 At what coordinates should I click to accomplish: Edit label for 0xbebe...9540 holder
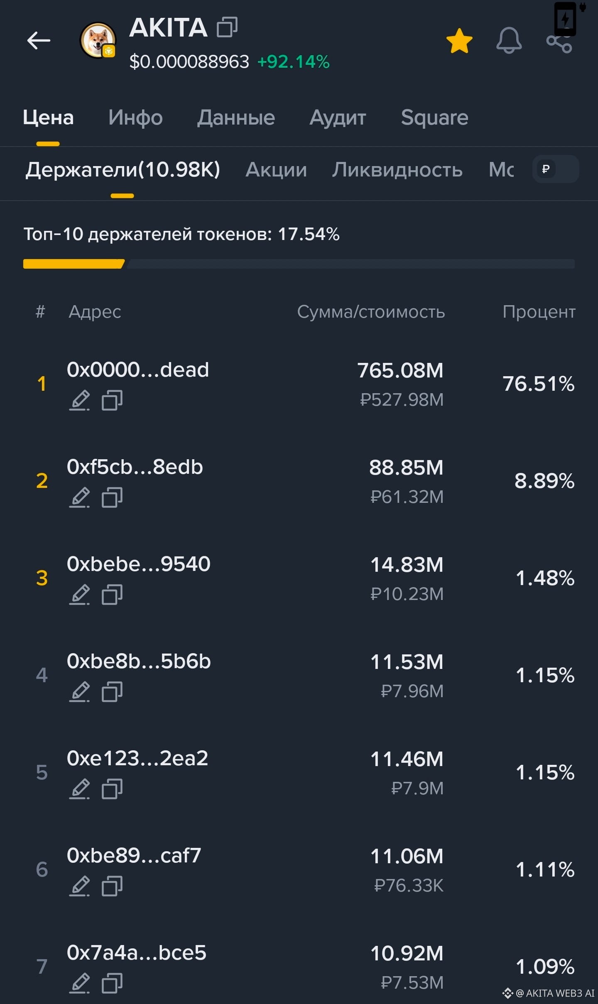pyautogui.click(x=79, y=595)
